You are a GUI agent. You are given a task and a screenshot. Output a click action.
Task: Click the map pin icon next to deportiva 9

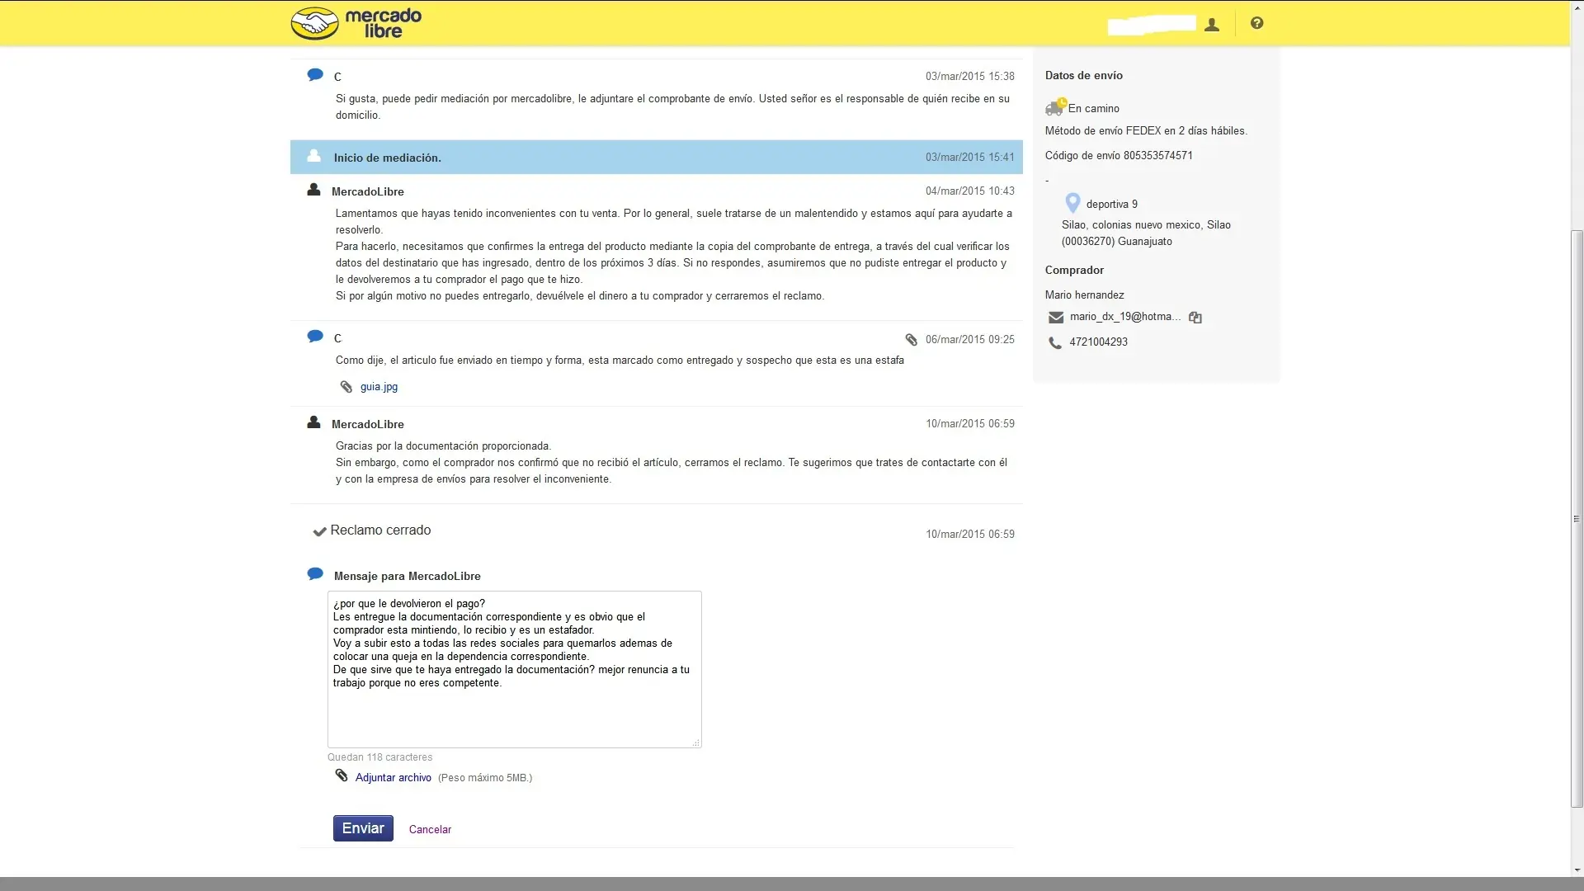pos(1072,203)
